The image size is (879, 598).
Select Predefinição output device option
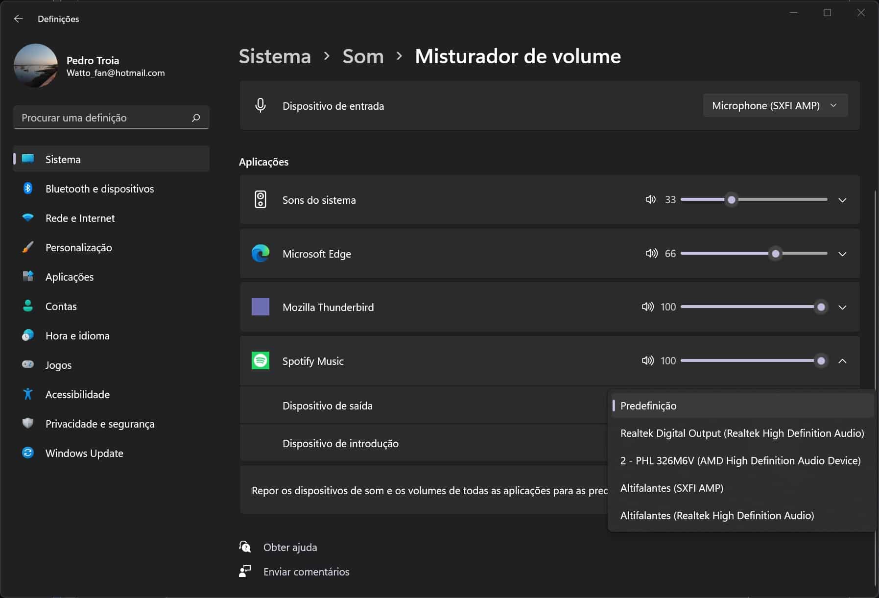[648, 406]
